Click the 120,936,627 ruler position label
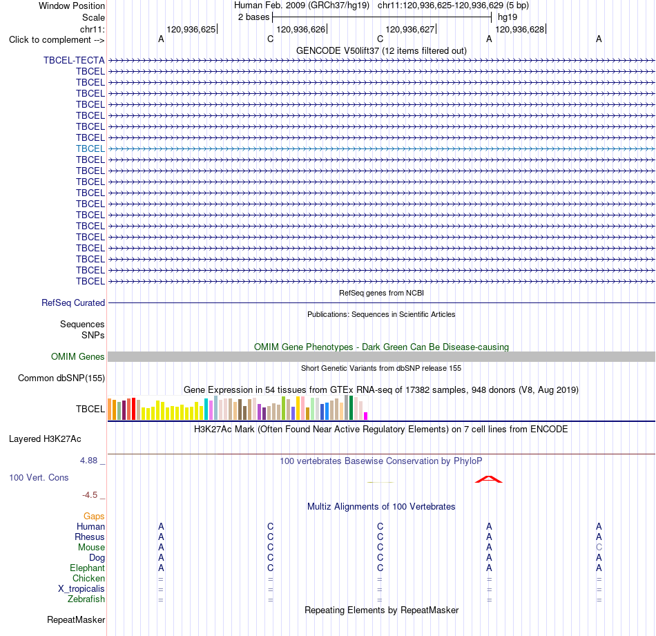This screenshot has width=656, height=636. pos(410,29)
